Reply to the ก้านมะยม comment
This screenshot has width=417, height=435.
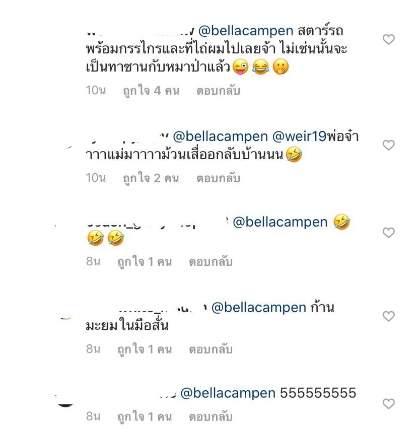(211, 349)
